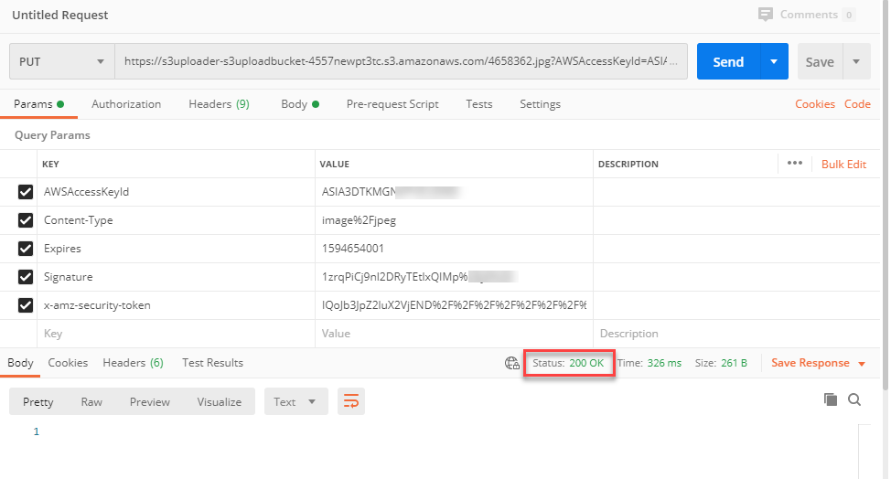Click the Status 200 OK indicator
Image resolution: width=891 pixels, height=479 pixels.
[568, 363]
